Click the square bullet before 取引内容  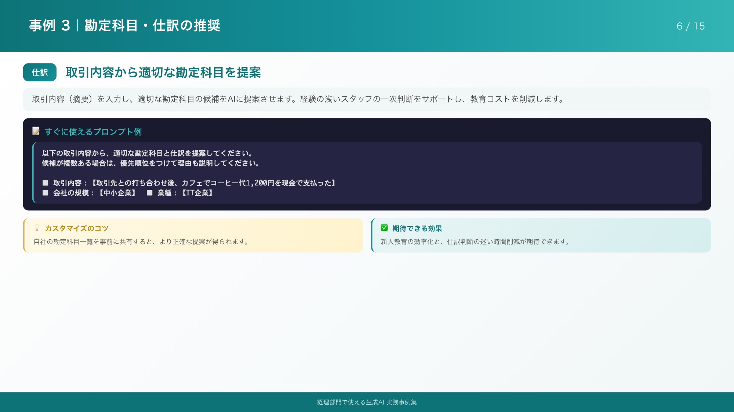[45, 183]
